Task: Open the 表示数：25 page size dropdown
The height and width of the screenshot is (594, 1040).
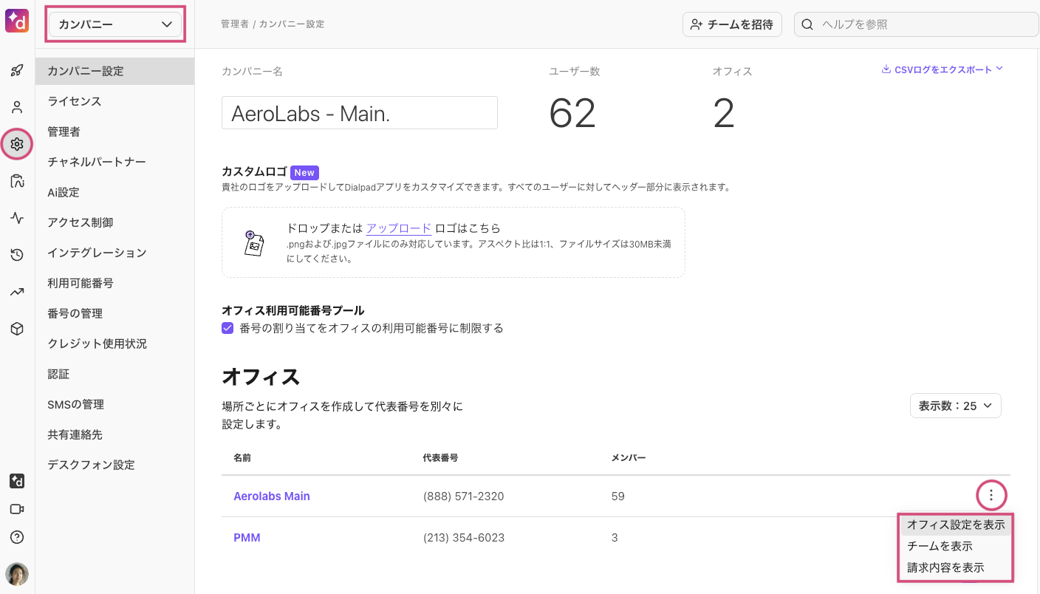Action: coord(956,406)
